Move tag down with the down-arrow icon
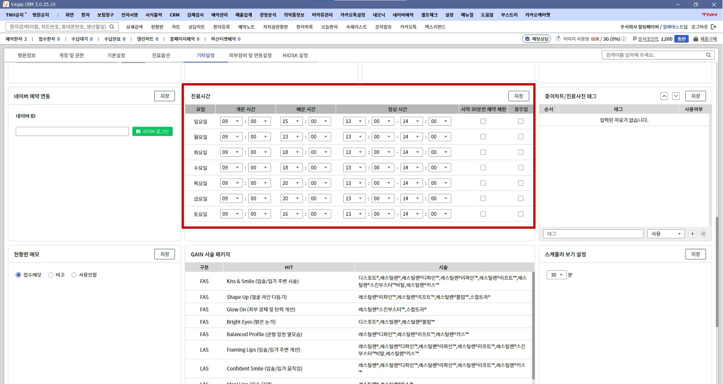Screen dimensions: 723x384 pos(676,96)
